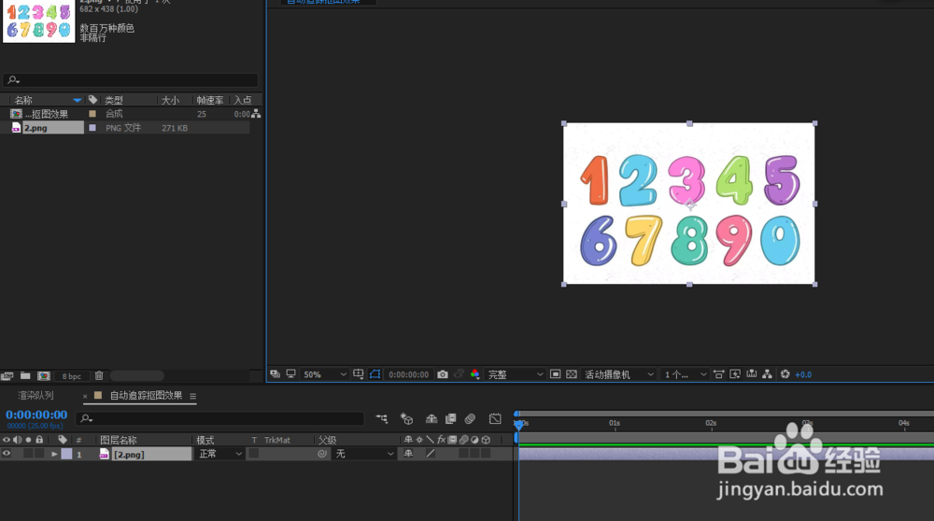This screenshot has width=934, height=521.
Task: Sort project items by 类型 column
Action: 114,100
